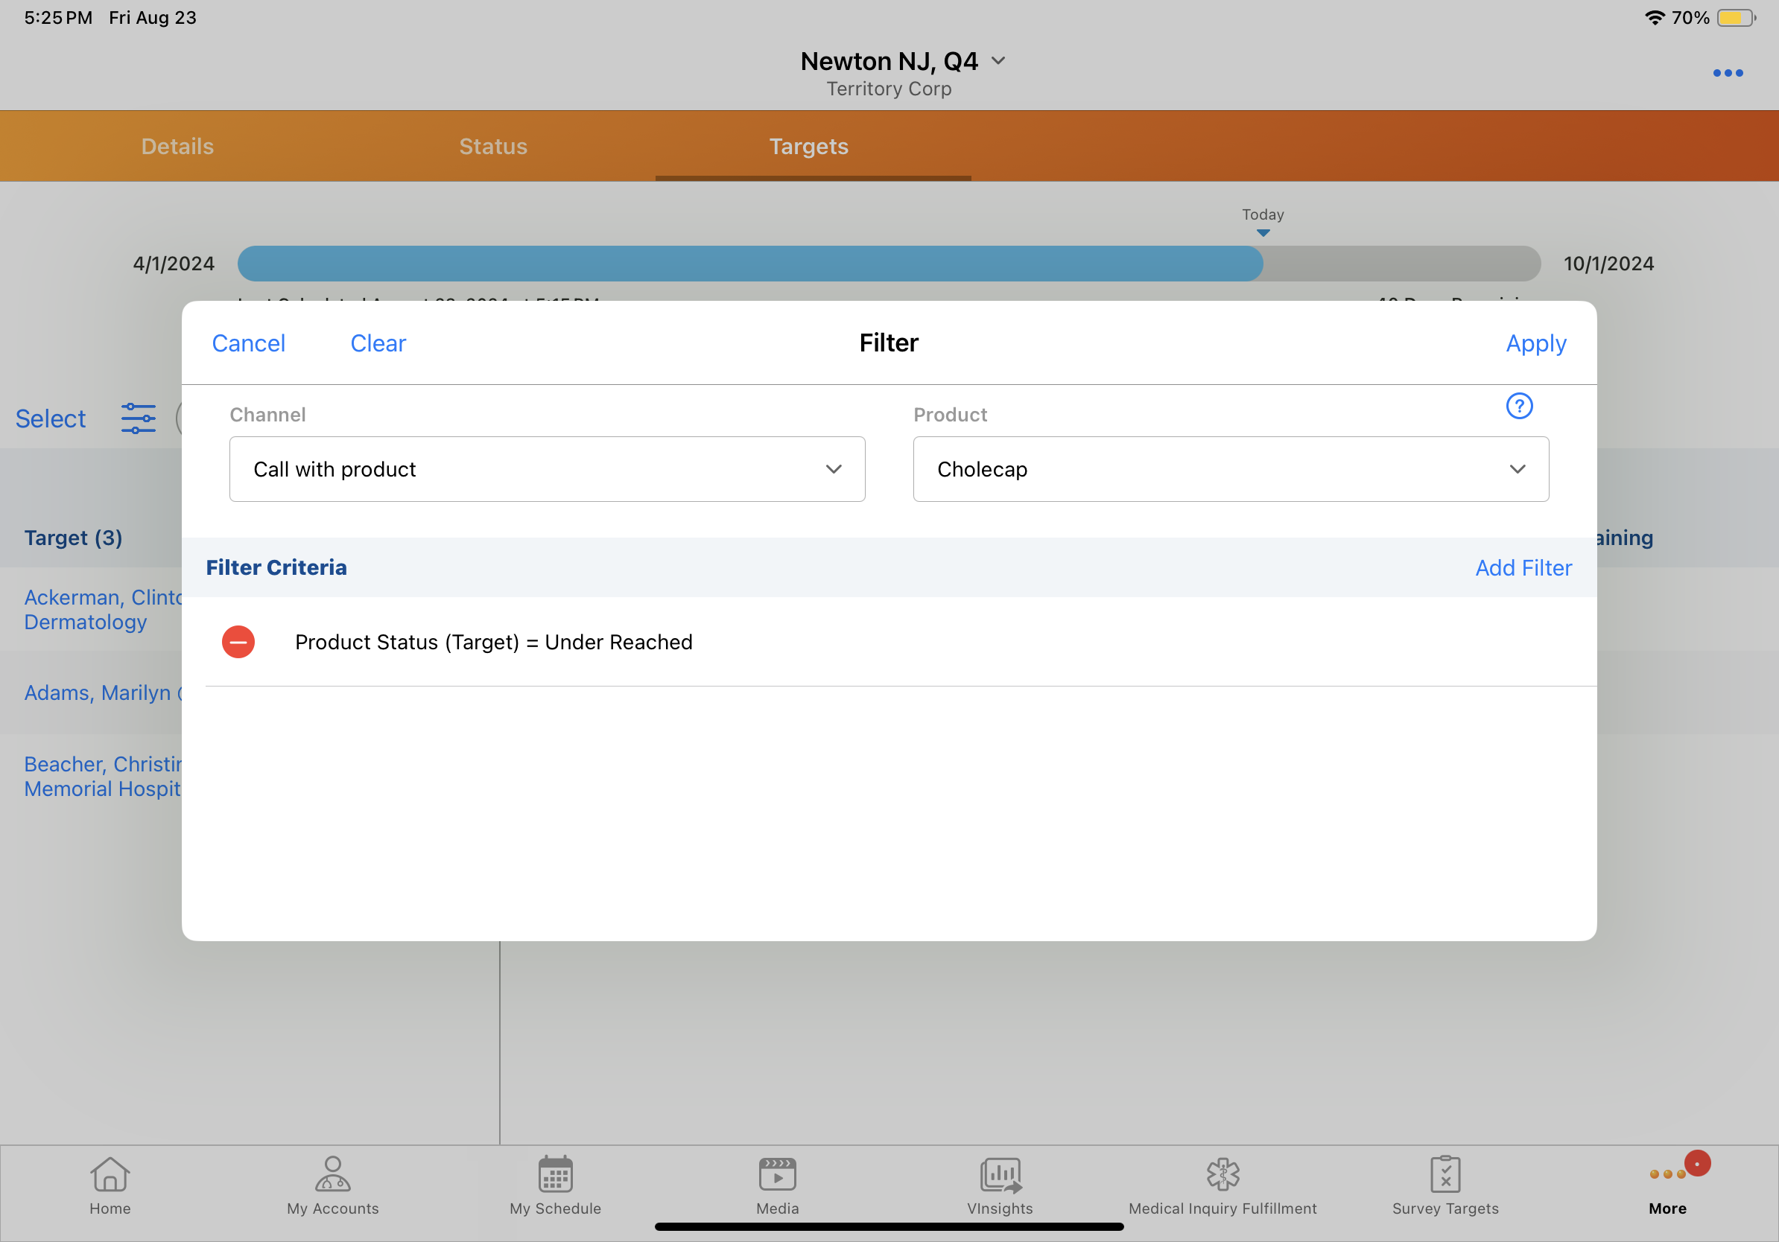Viewport: 1779px width, 1242px height.
Task: Open the Media icon
Action: tap(777, 1176)
